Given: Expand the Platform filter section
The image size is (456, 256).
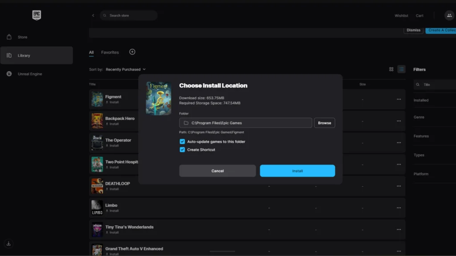Looking at the screenshot, I should [421, 174].
